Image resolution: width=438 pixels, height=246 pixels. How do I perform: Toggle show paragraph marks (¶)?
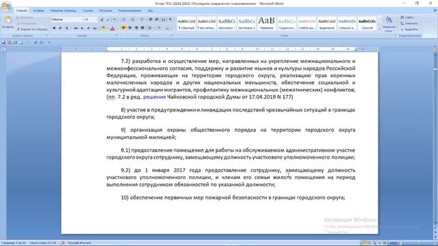[x=170, y=20]
